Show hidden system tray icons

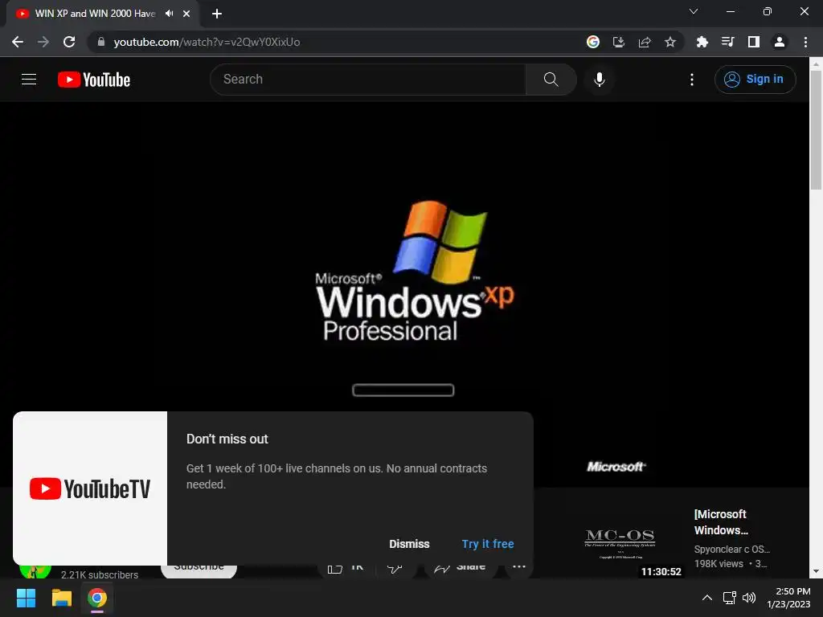pos(707,598)
